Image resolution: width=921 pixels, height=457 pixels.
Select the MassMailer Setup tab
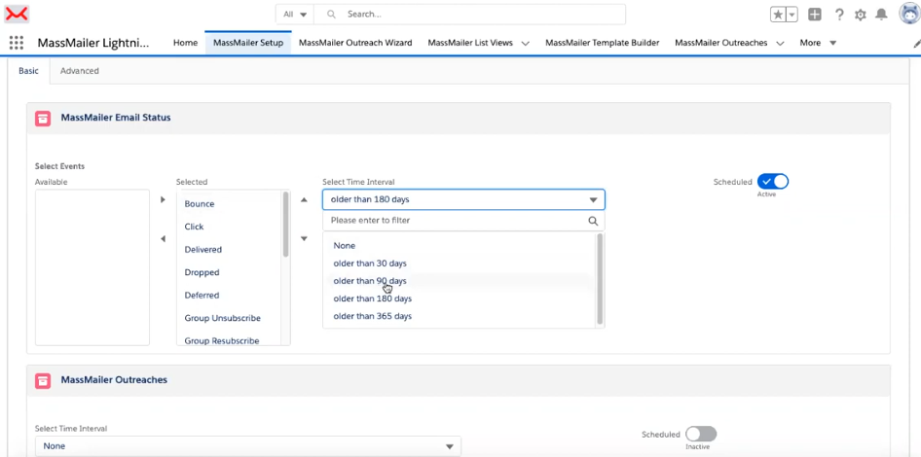248,43
